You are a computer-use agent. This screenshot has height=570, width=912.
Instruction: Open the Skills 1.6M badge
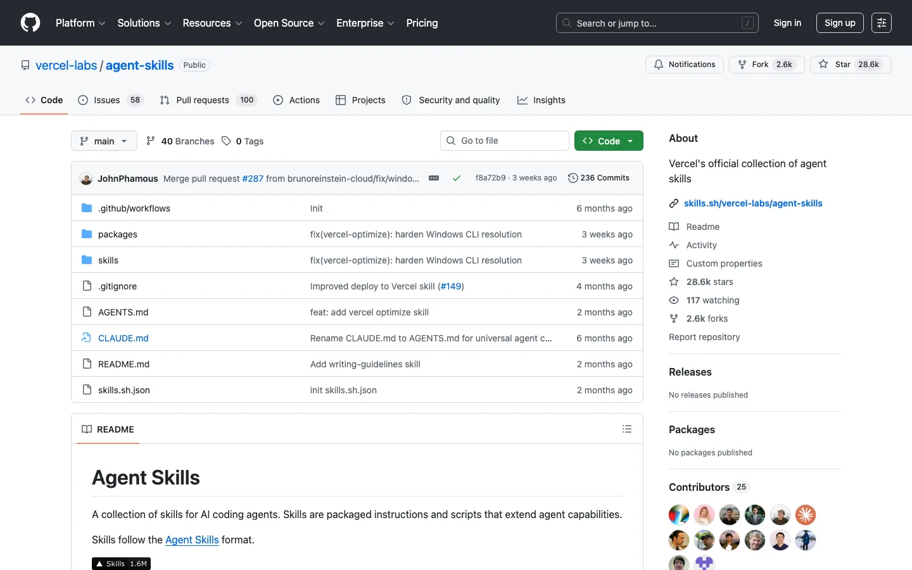click(x=121, y=564)
